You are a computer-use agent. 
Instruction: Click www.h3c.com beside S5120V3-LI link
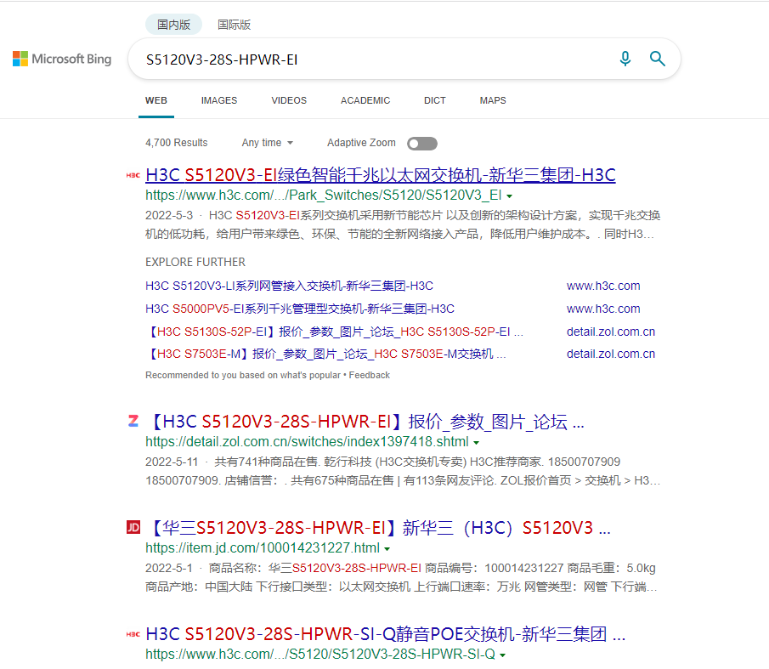click(603, 286)
